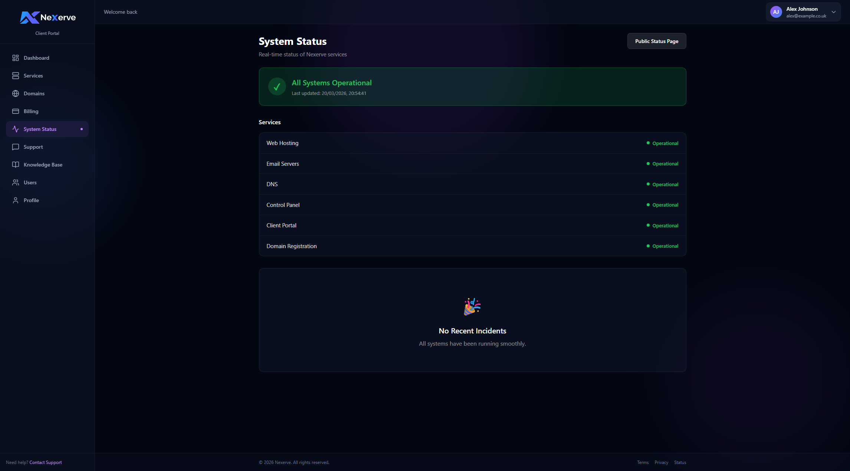Click the Domains globe icon

[15, 93]
